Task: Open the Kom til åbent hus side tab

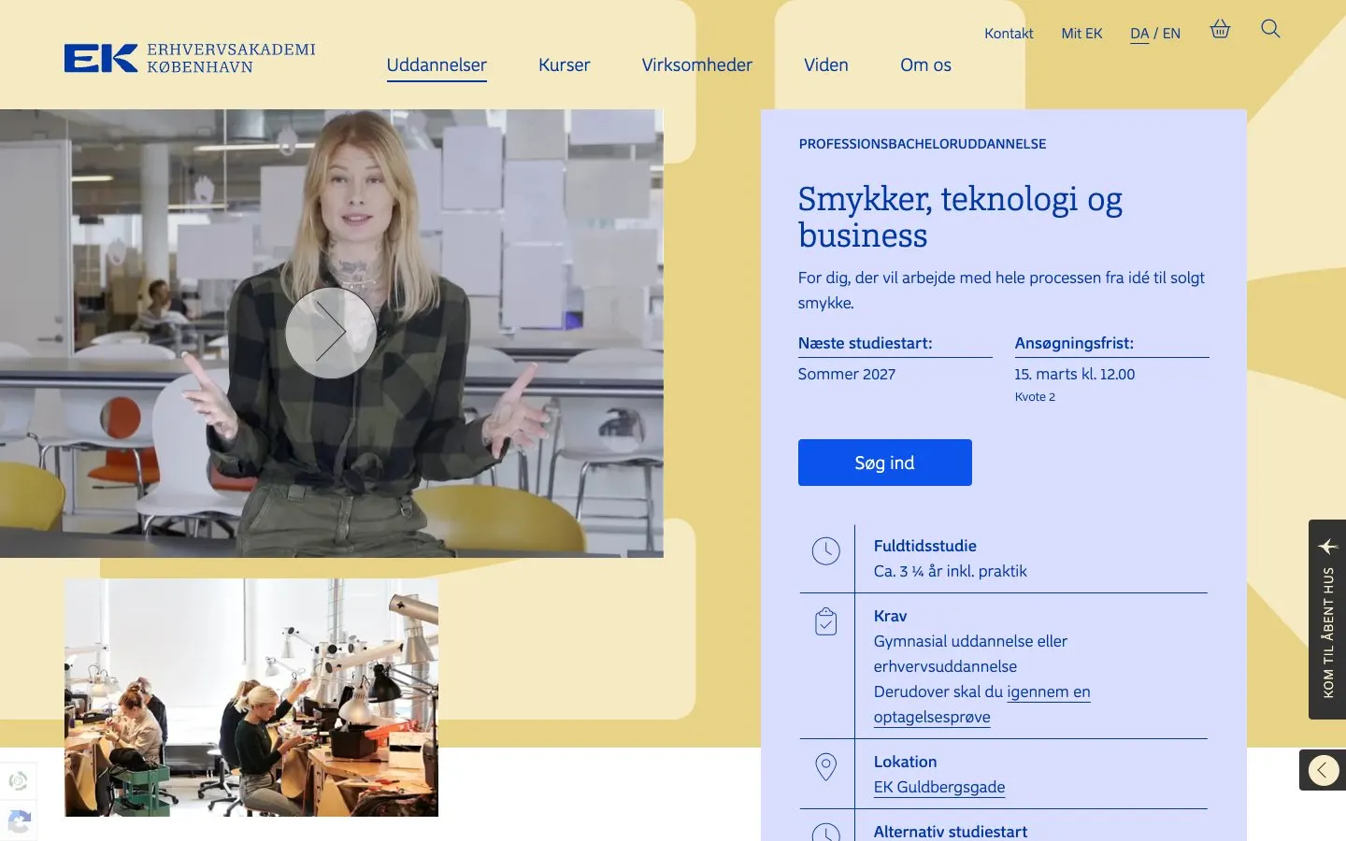Action: [x=1327, y=620]
